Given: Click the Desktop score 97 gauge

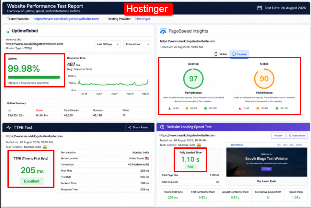Looking at the screenshot, I should tap(193, 78).
